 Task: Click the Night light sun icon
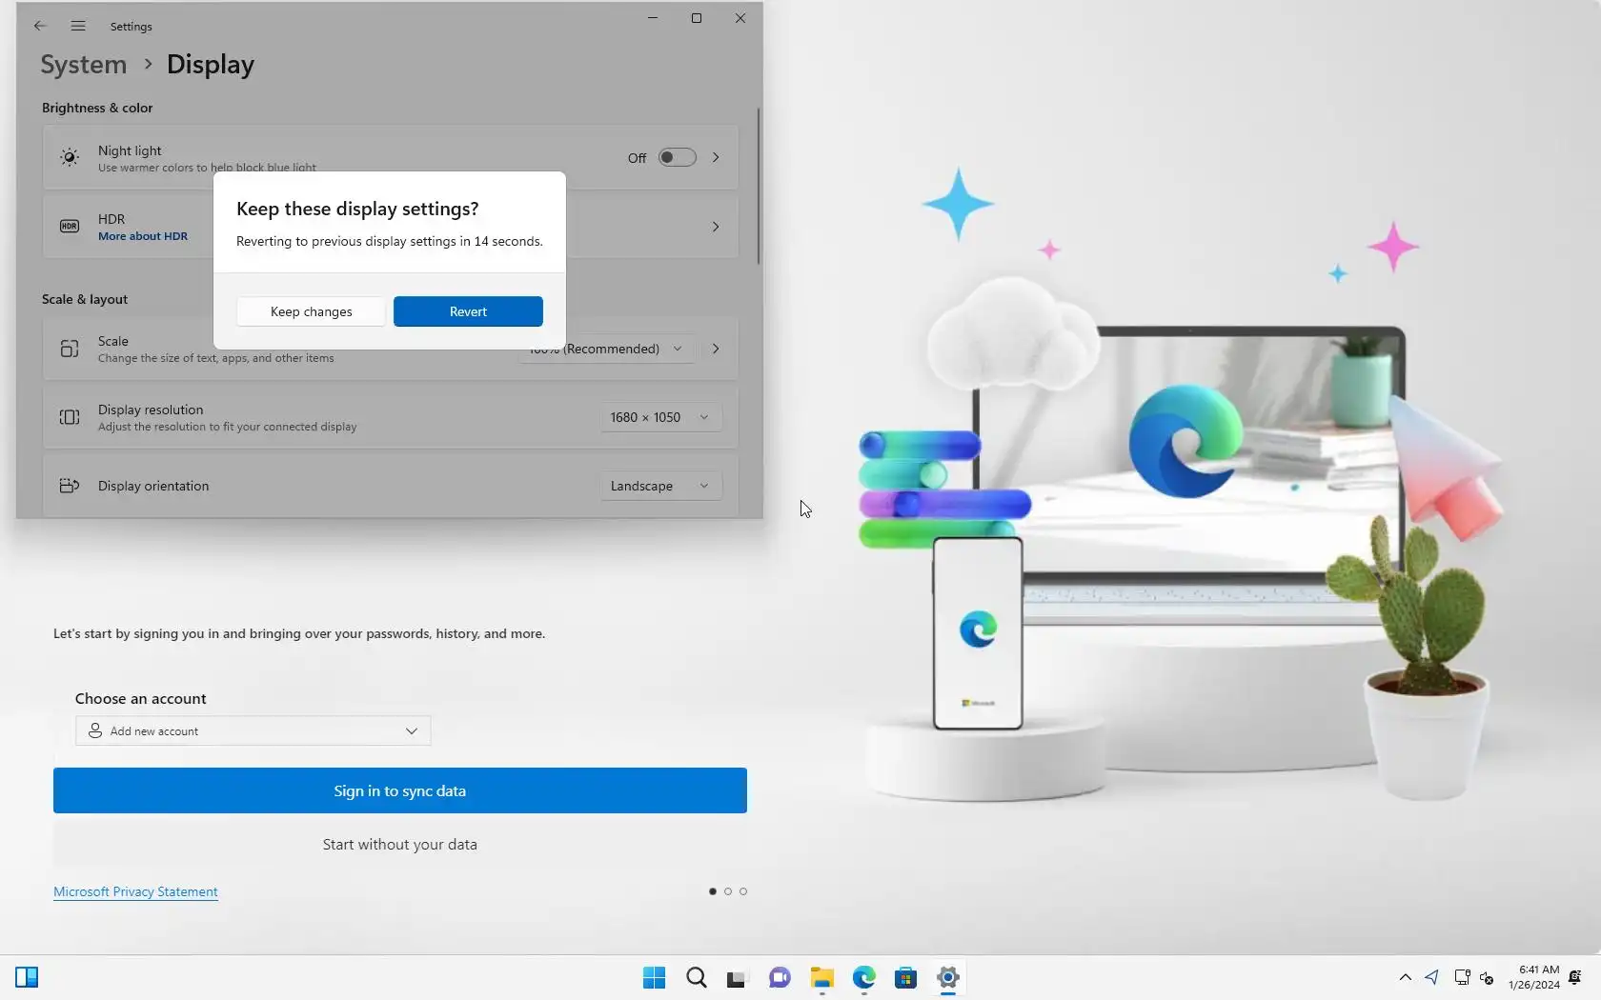pyautogui.click(x=70, y=157)
